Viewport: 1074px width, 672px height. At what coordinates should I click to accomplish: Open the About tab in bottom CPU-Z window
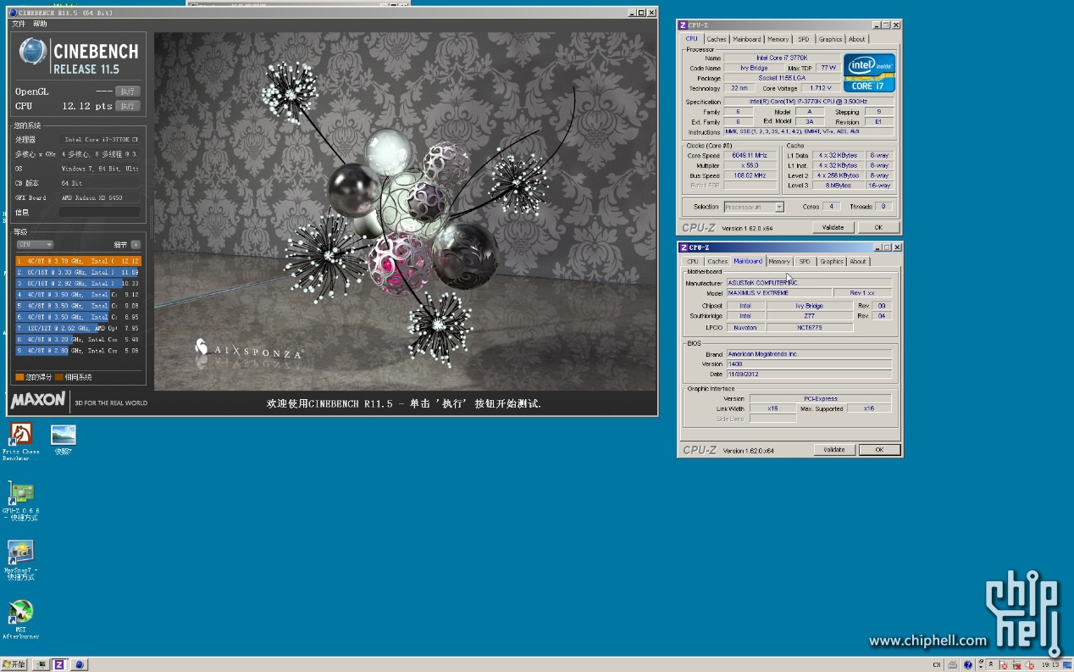pos(858,262)
